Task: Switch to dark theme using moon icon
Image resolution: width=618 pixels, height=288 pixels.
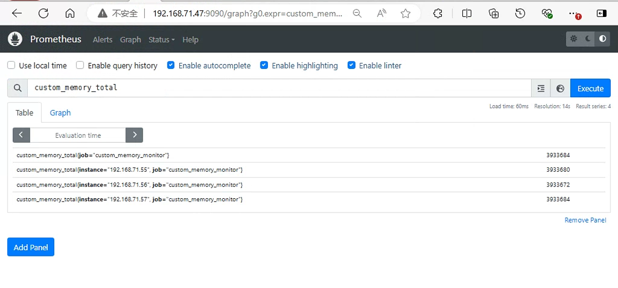Action: pyautogui.click(x=588, y=39)
